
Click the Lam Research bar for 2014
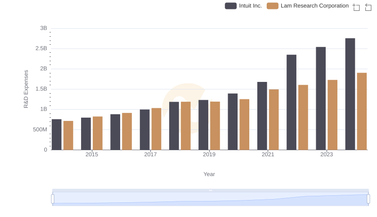click(x=68, y=136)
